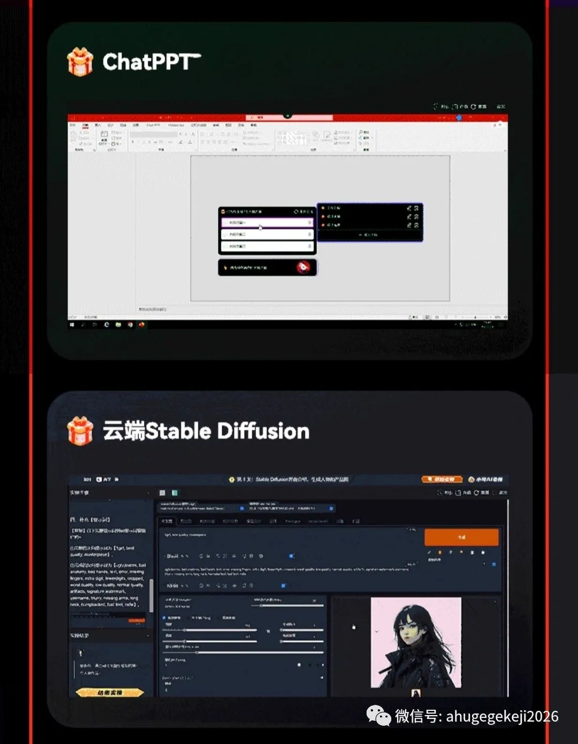Click the generated anime girl image

click(x=416, y=642)
